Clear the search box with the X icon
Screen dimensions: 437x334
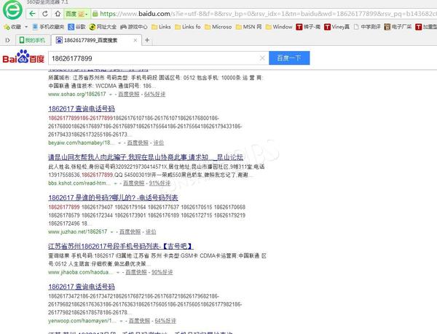tap(262, 58)
